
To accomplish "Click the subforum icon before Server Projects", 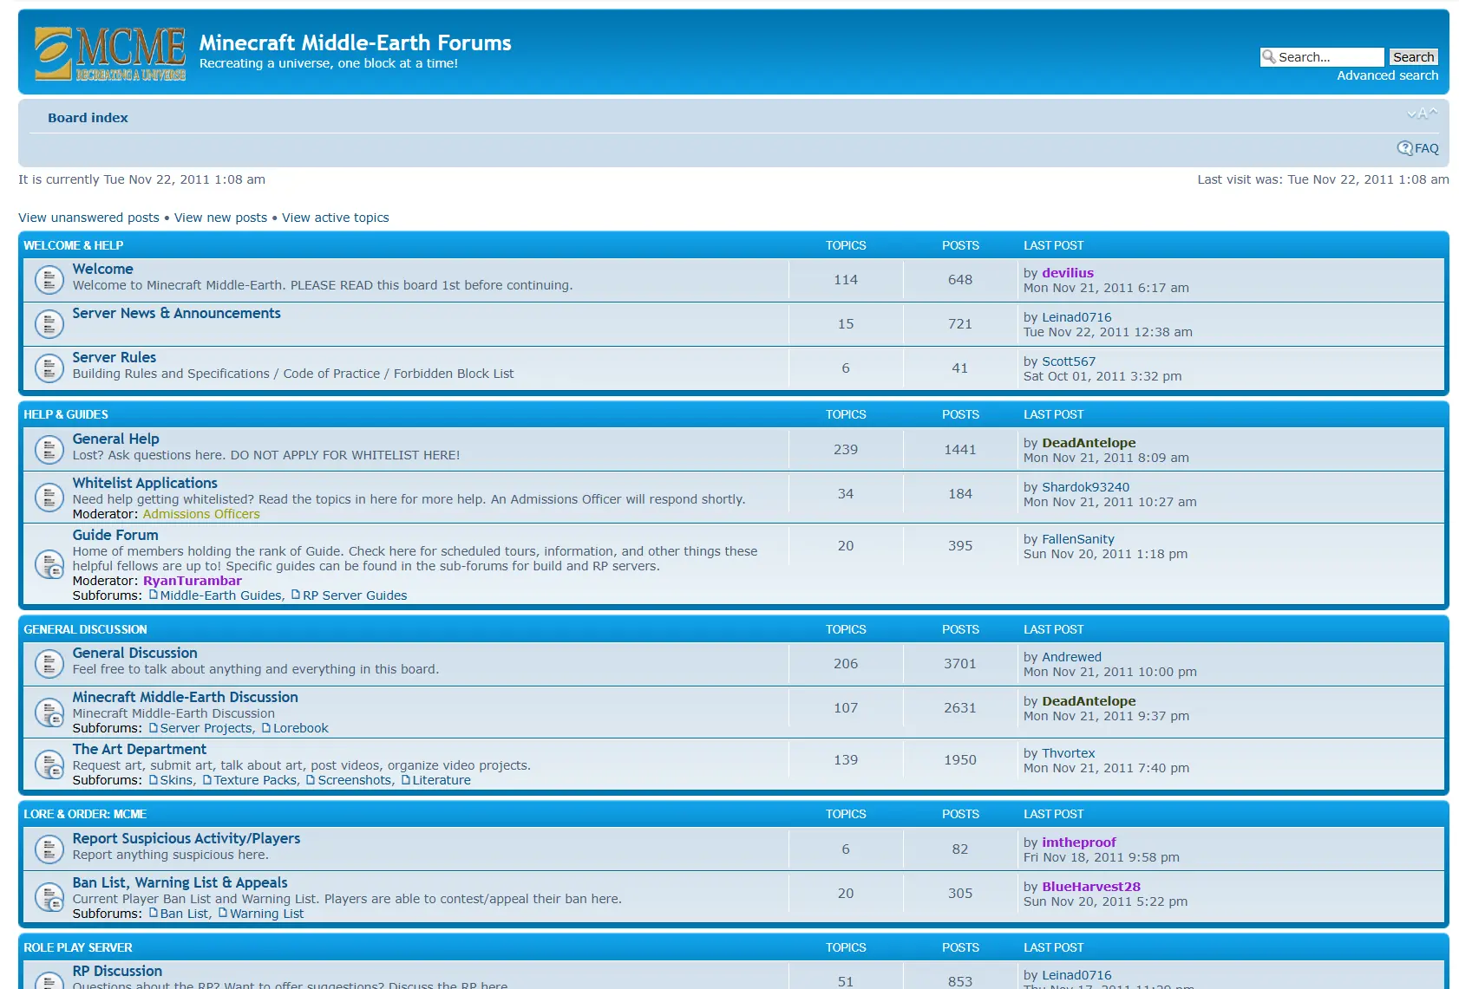I will [x=154, y=727].
